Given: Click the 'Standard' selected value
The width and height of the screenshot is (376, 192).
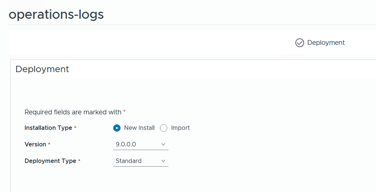Looking at the screenshot, I should tap(129, 161).
